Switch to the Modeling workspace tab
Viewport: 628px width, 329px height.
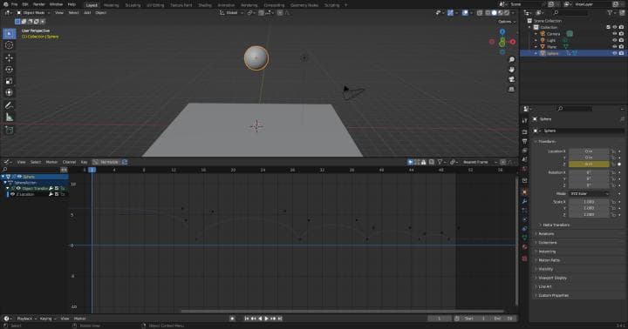pos(111,5)
